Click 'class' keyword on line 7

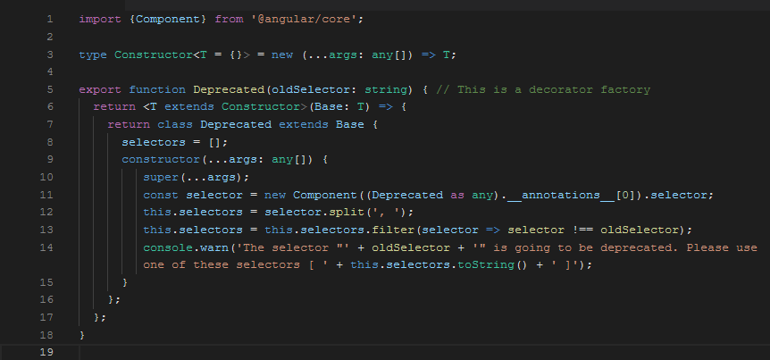(175, 124)
